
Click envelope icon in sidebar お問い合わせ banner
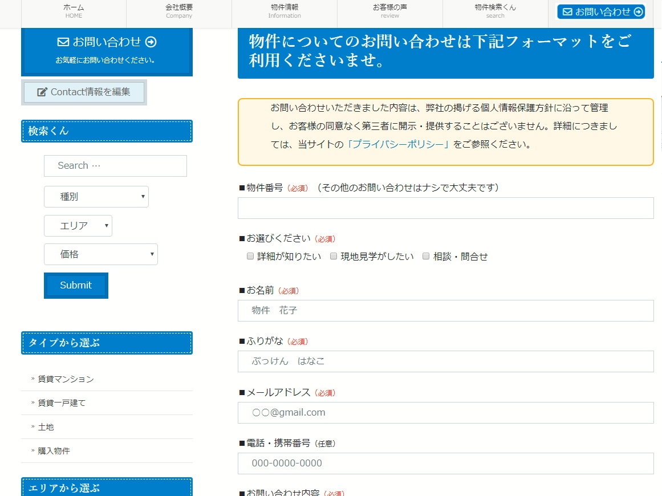pos(63,42)
